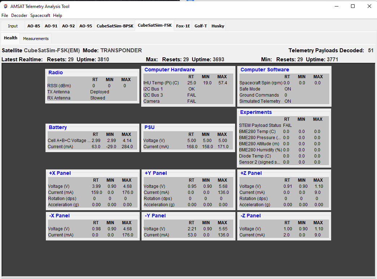Click the Telemetry Payloads Decoded count 51
377x279 pixels.
(370, 50)
